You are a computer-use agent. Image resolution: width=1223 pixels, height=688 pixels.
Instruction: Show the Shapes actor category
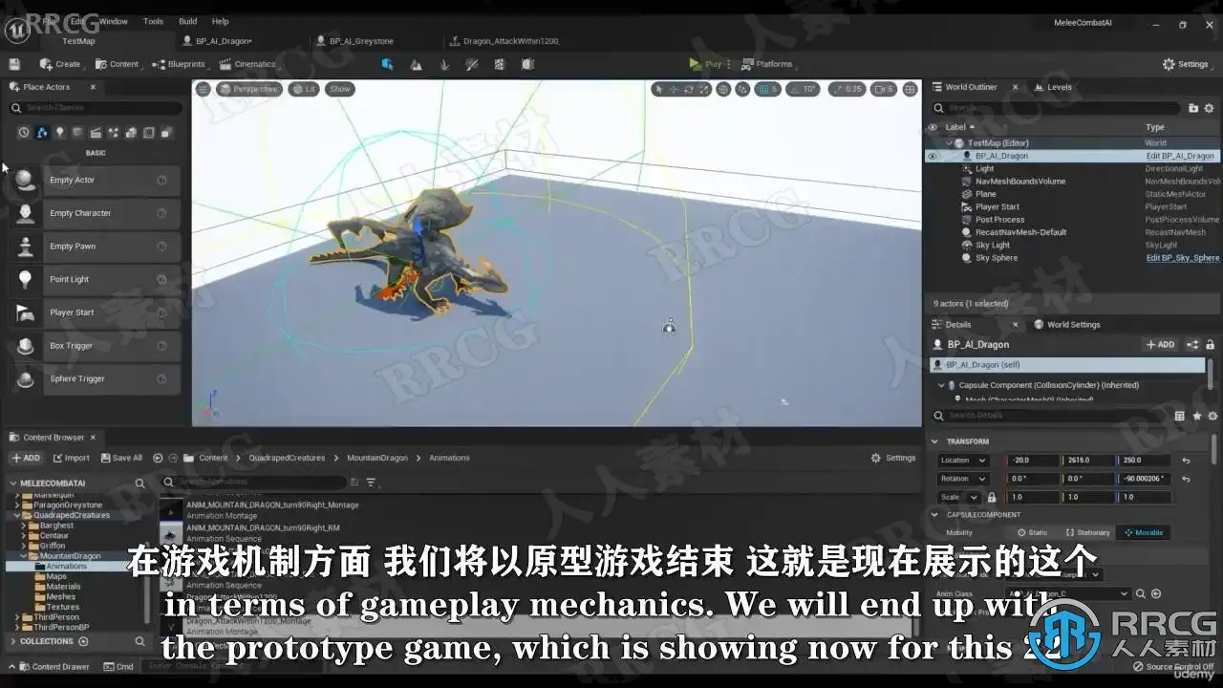(x=77, y=133)
